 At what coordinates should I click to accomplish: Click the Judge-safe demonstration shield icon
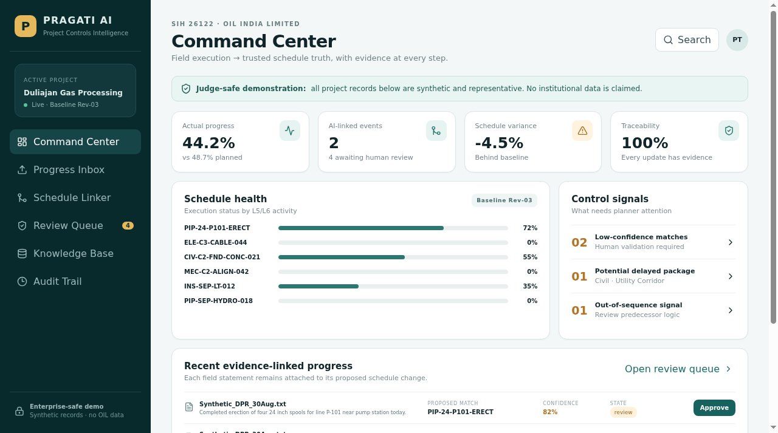[186, 89]
